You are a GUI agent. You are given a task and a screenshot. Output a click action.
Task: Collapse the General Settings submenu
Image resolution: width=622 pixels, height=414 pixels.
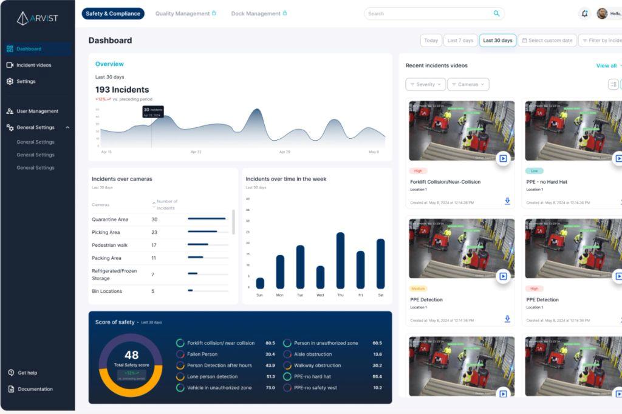[x=67, y=127]
